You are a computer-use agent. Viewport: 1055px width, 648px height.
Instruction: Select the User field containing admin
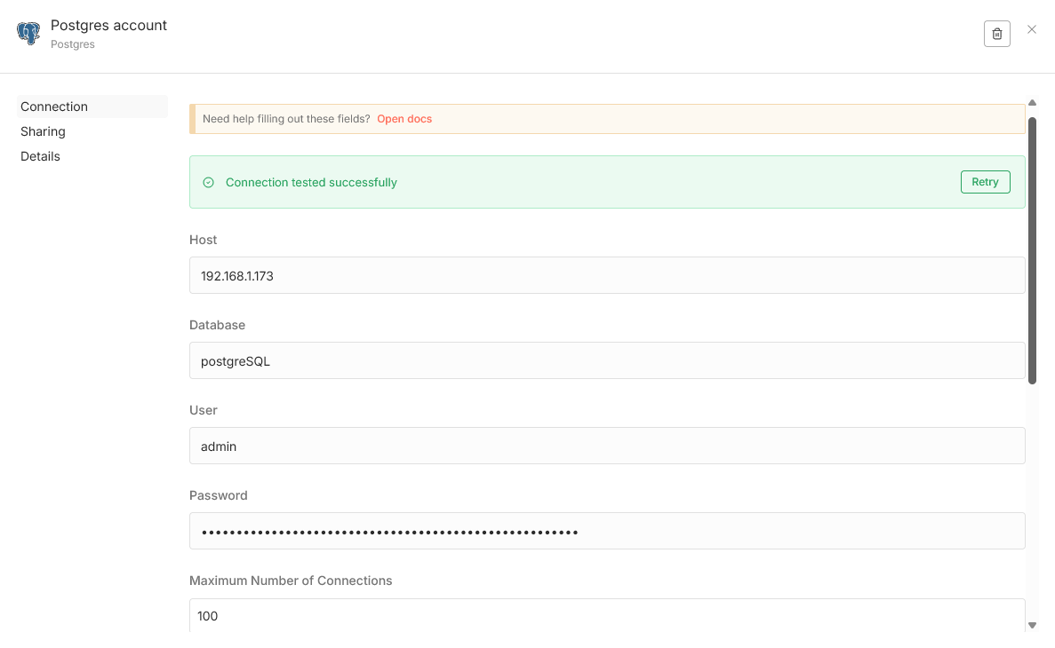click(607, 446)
